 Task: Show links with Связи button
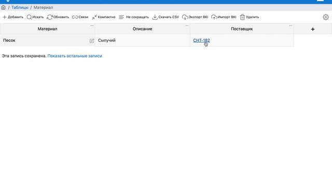[80, 17]
